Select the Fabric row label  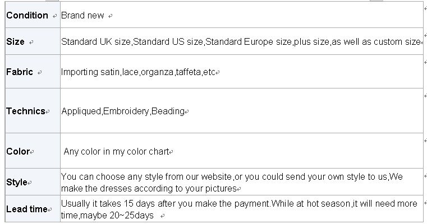point(19,72)
